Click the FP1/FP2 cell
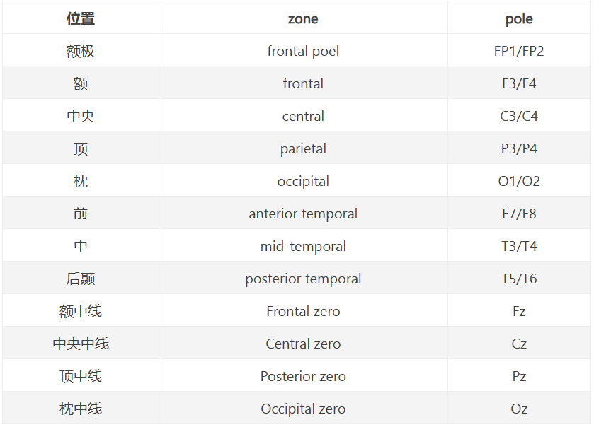The height and width of the screenshot is (427, 594). coord(519,51)
